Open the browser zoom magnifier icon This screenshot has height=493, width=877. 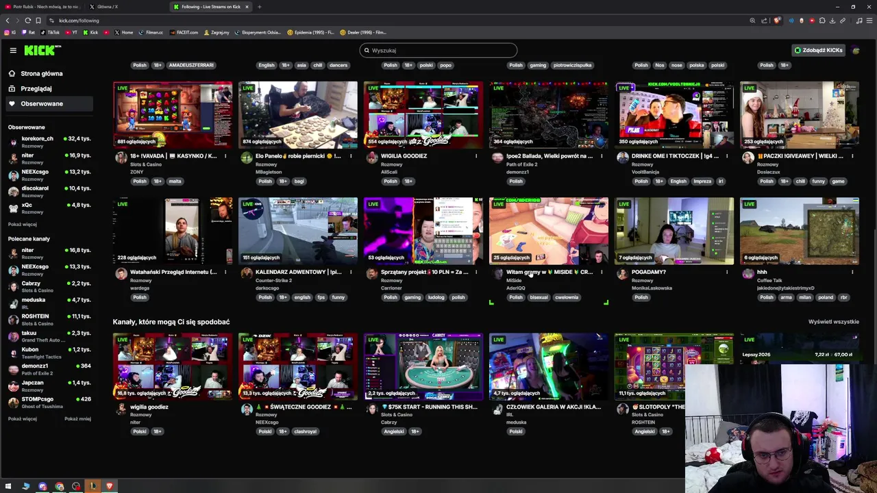pyautogui.click(x=752, y=21)
